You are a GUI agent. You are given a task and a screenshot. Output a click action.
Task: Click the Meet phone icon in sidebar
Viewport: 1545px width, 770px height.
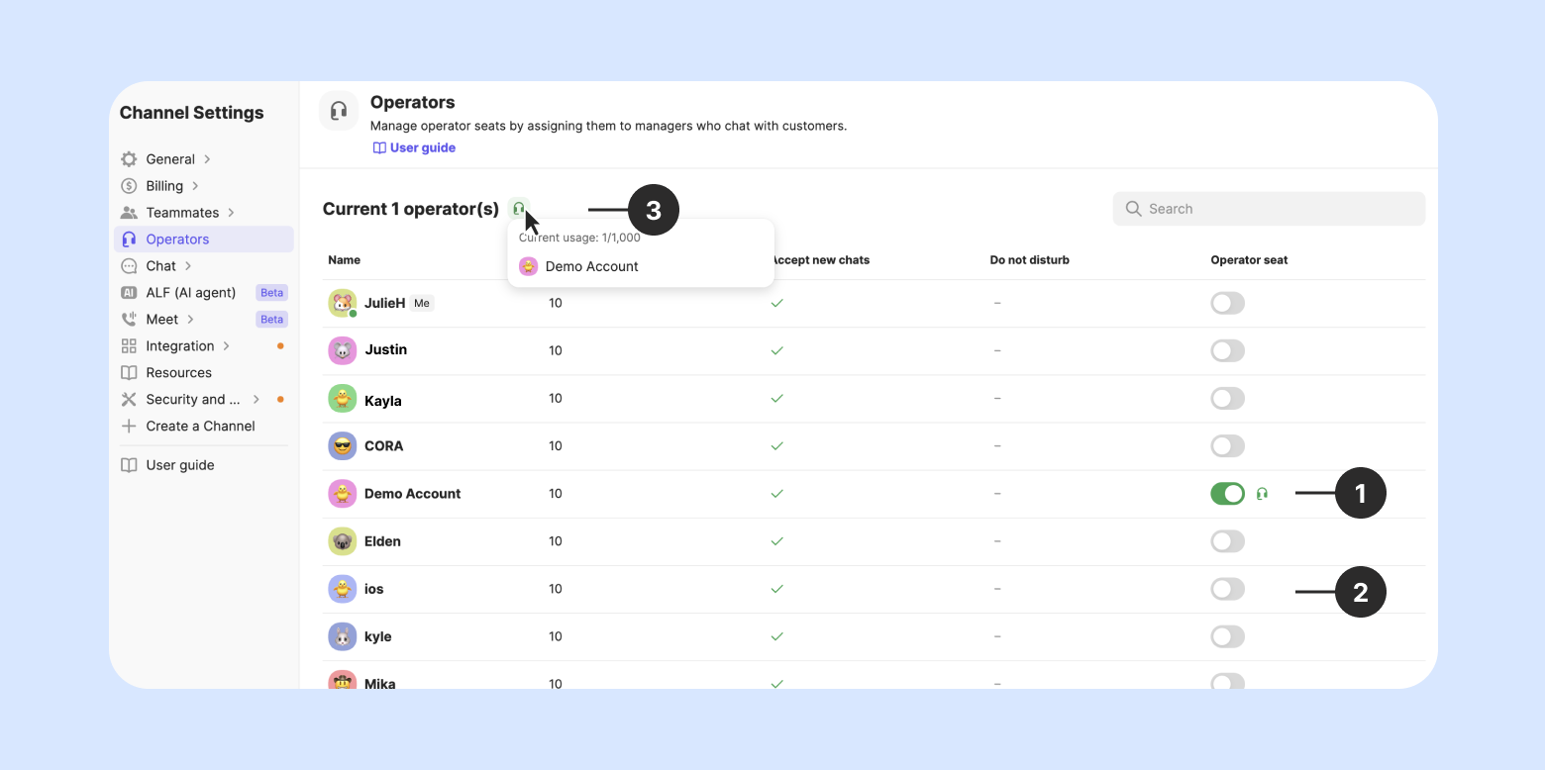coord(129,320)
